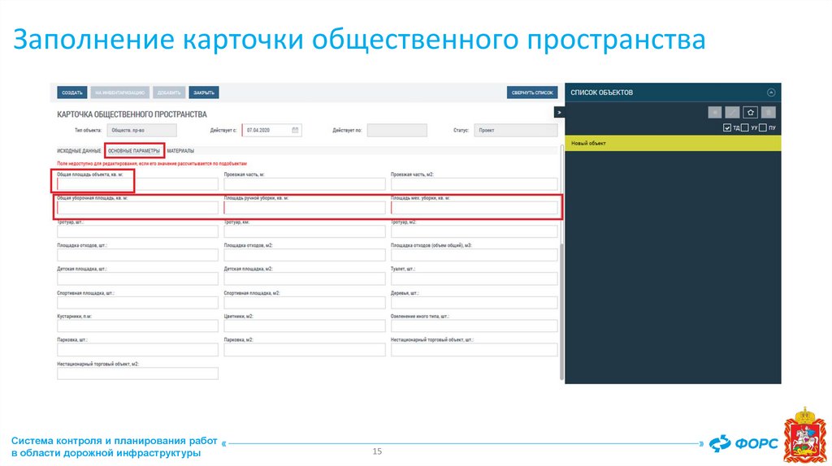
Task: Click the Площадь ручной уборки input
Action: [x=305, y=208]
